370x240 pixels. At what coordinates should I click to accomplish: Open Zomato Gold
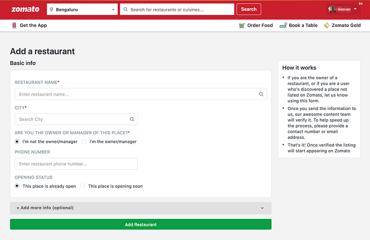[346, 25]
